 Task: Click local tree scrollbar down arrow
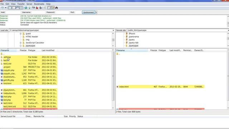pos(113,46)
